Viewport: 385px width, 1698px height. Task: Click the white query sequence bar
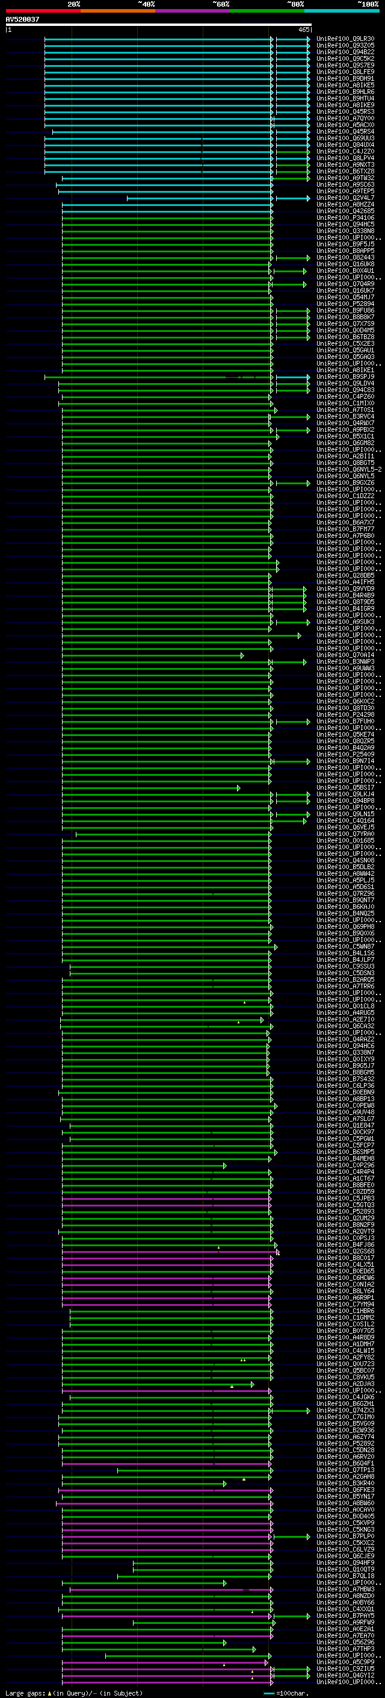[159, 24]
